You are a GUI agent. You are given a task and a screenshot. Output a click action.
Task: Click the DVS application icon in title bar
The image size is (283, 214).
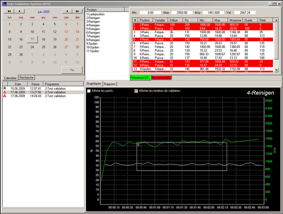pos(5,4)
